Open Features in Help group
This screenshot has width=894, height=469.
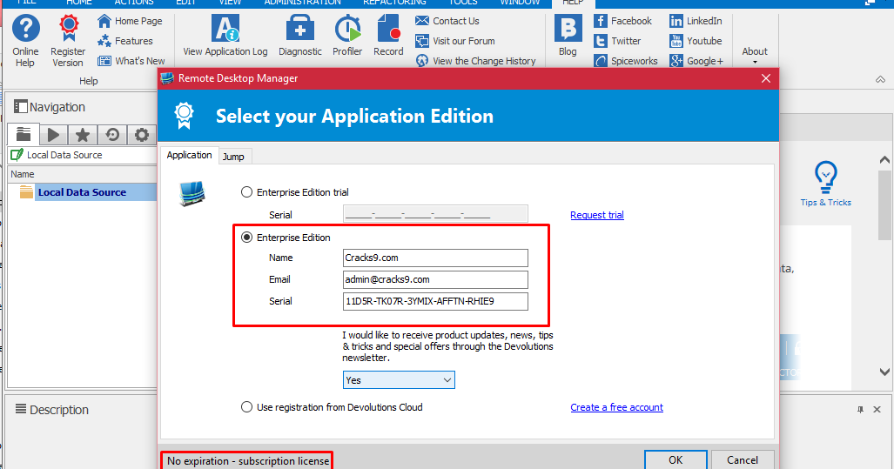click(x=124, y=41)
